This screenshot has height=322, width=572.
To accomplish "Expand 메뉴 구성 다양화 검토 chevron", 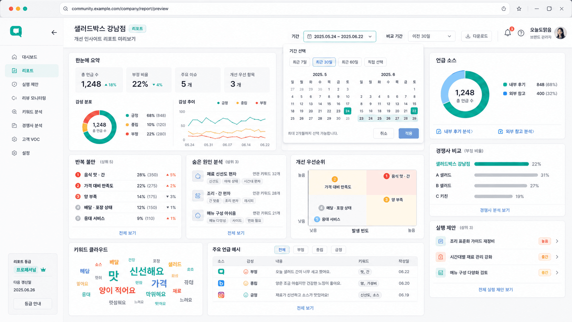I will [557, 273].
